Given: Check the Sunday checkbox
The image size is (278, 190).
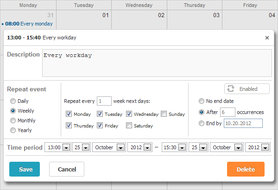Looking at the screenshot, I should tap(164, 114).
